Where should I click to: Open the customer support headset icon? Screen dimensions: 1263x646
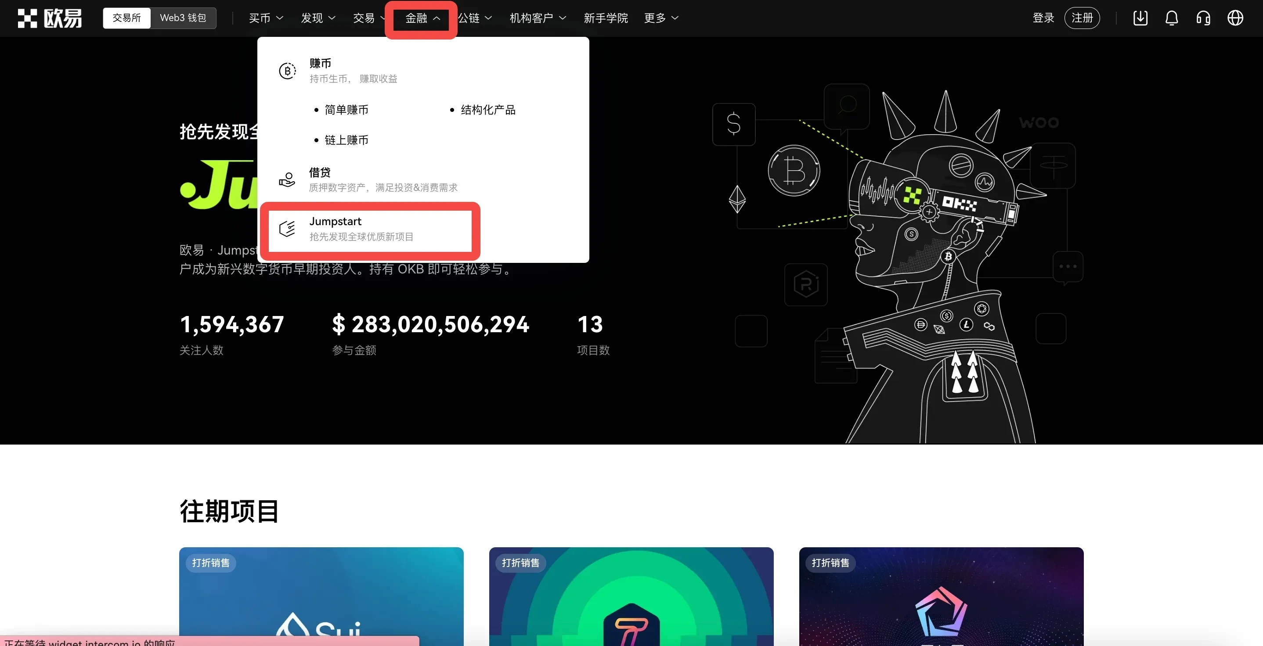coord(1204,18)
